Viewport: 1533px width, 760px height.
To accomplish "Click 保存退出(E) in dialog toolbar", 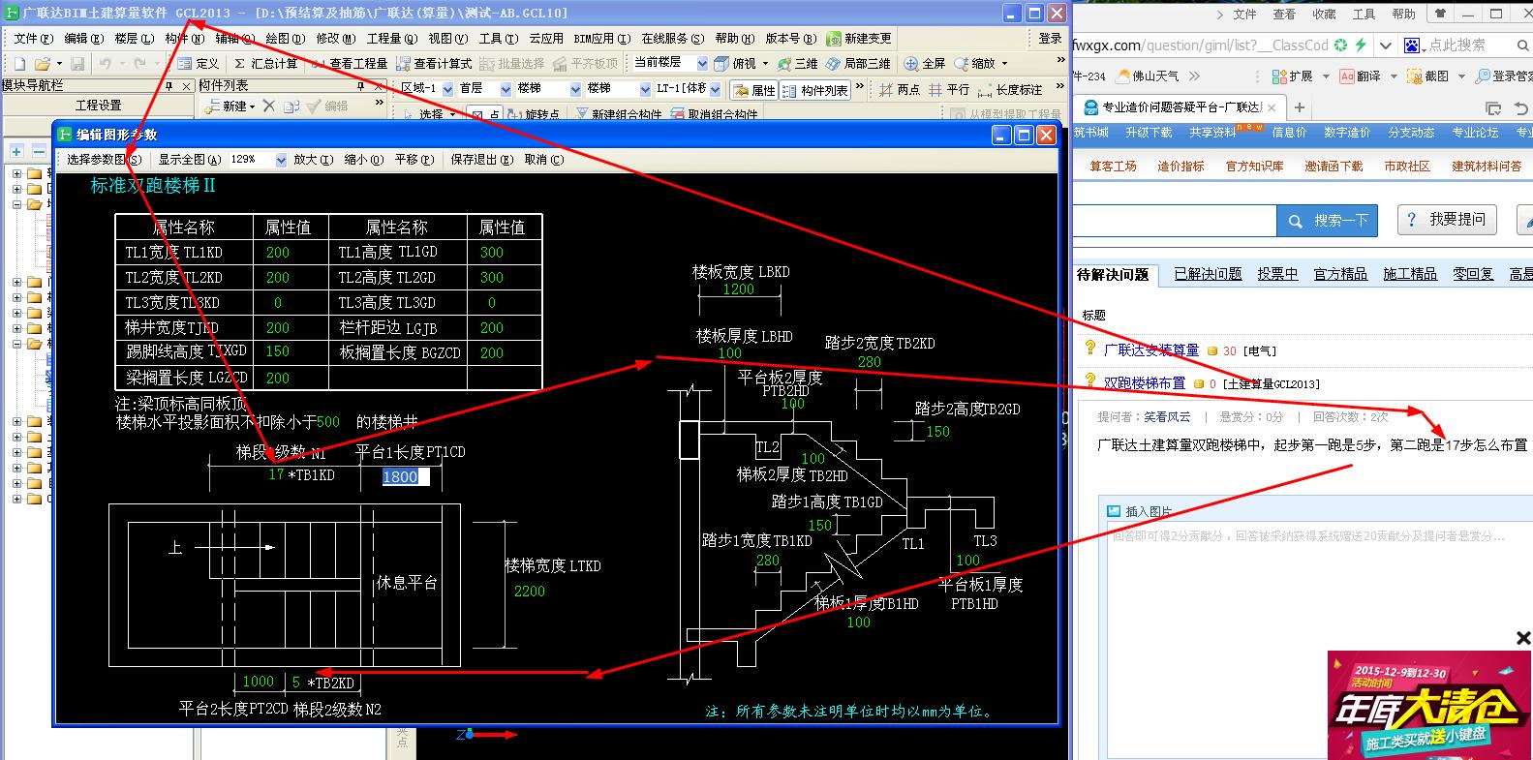I will tap(482, 160).
